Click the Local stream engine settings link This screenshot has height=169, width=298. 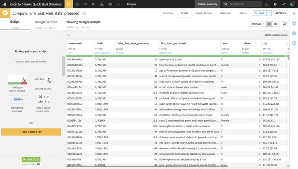pos(31,164)
